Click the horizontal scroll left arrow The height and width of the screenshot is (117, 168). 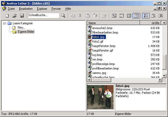tap(89, 80)
